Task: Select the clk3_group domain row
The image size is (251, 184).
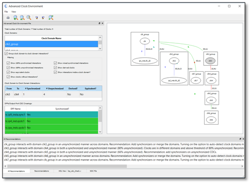Action: point(51,44)
